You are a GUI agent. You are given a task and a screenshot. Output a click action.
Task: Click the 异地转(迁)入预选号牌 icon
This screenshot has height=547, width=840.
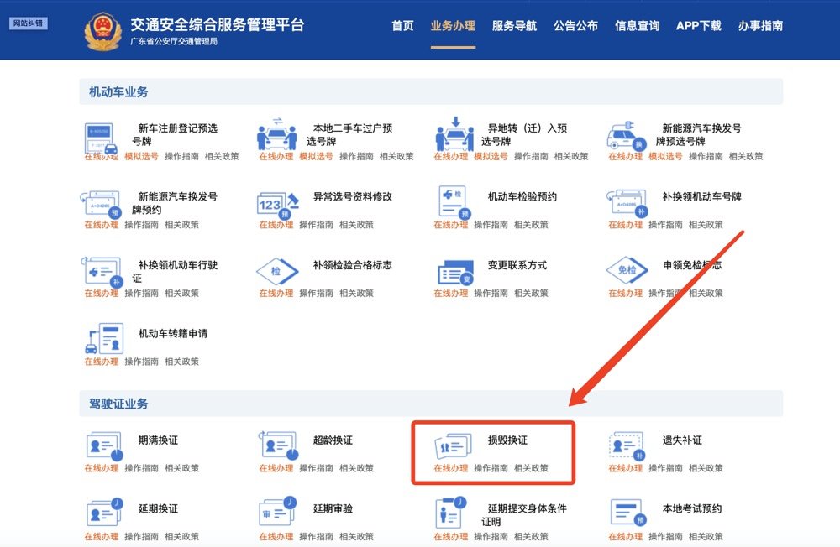(454, 133)
